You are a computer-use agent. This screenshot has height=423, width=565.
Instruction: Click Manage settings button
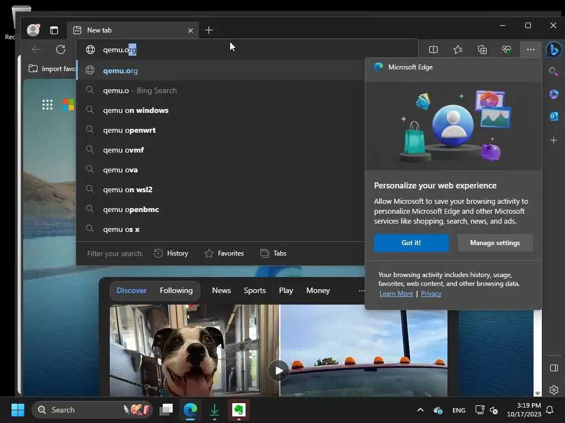click(x=495, y=243)
